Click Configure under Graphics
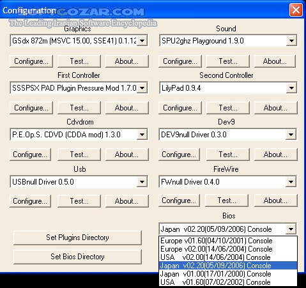Screen dimensions: 306x288 [x=31, y=61]
